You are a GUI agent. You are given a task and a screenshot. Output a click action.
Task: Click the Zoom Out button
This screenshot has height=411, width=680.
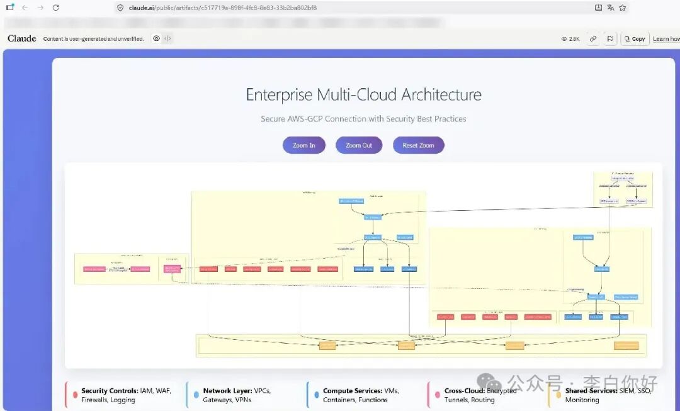[x=359, y=145]
